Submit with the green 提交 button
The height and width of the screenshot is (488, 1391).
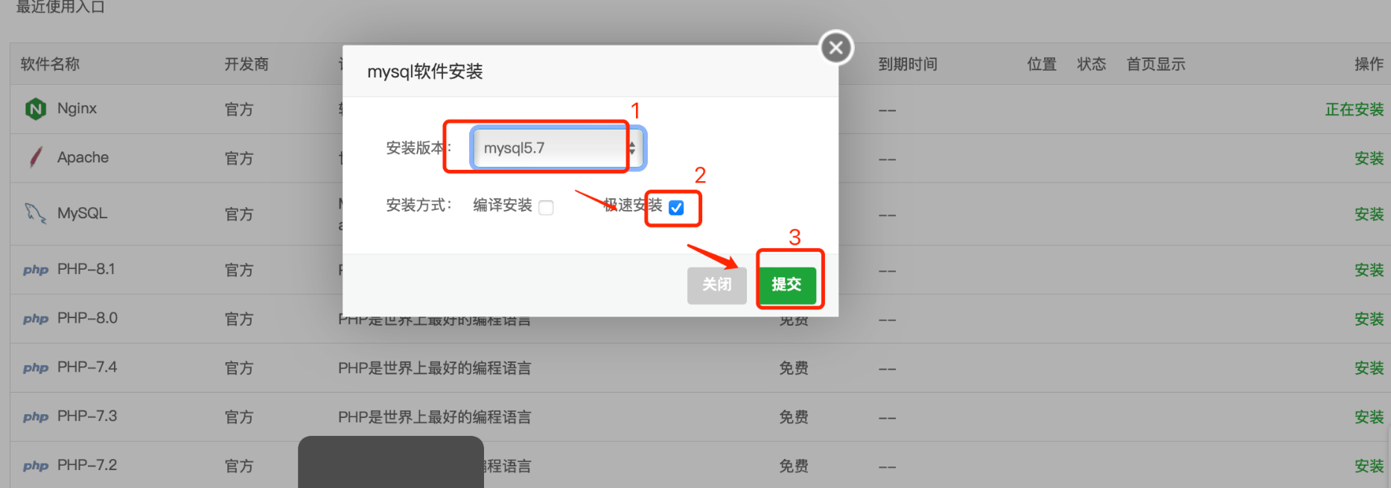787,285
